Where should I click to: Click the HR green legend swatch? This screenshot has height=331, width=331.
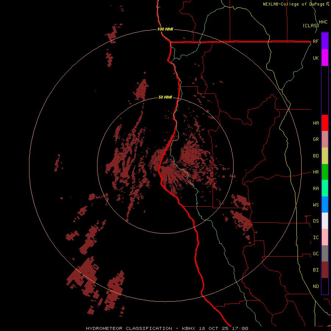click(x=325, y=172)
